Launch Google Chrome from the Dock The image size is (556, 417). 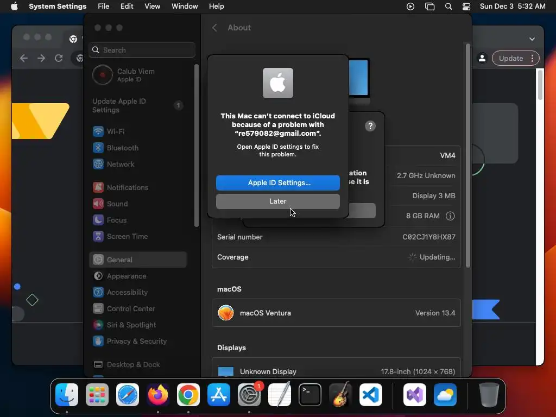click(188, 395)
